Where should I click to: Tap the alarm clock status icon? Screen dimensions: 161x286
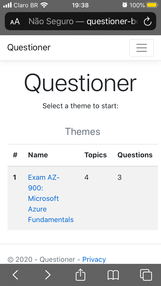point(125,5)
